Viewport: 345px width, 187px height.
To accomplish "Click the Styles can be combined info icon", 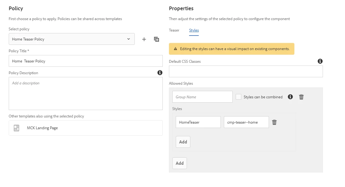I will (x=290, y=97).
